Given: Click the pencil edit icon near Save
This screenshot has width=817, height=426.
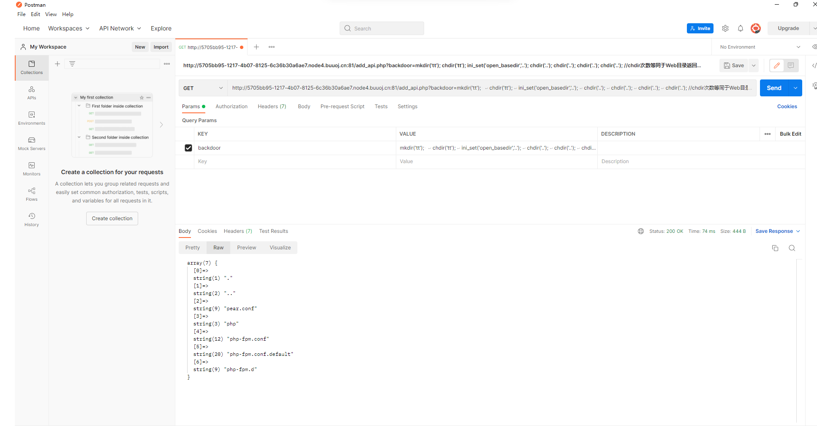Looking at the screenshot, I should tap(777, 66).
